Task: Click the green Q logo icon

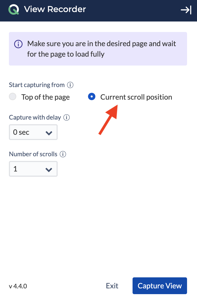Action: (x=14, y=9)
